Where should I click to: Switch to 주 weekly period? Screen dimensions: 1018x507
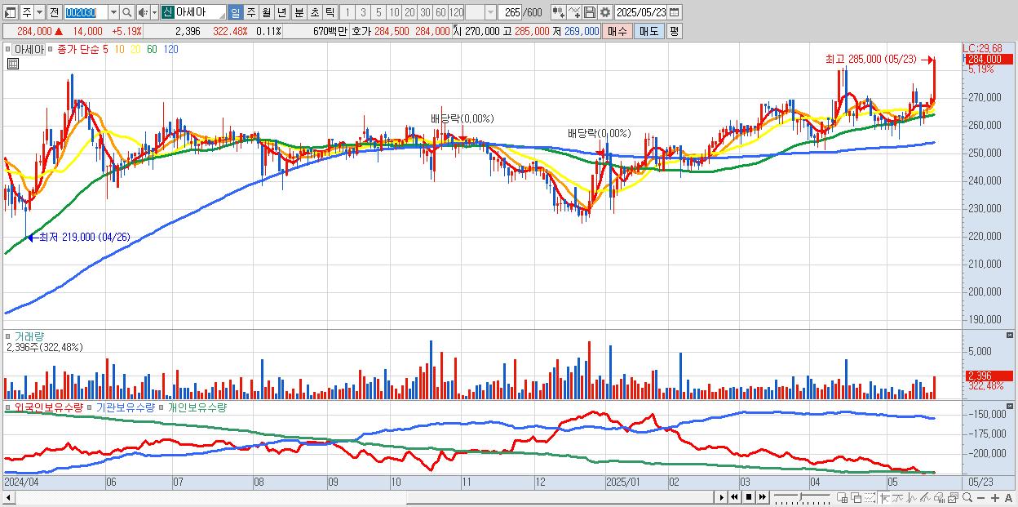pyautogui.click(x=250, y=12)
